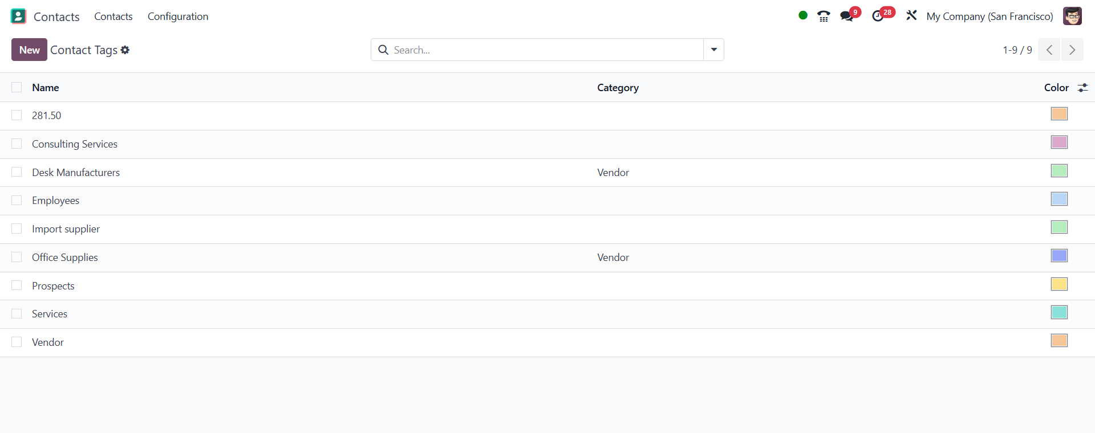Click the user avatar picture
This screenshot has height=433, width=1095.
(x=1072, y=17)
